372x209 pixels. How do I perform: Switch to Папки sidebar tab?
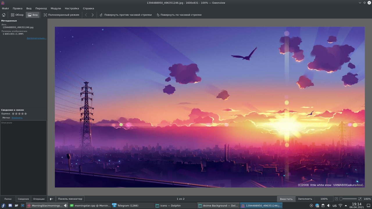pyautogui.click(x=8, y=199)
